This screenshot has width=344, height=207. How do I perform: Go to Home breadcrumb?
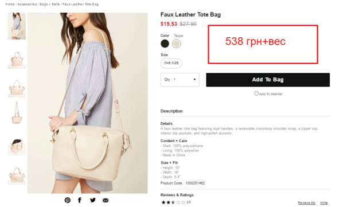[10, 4]
